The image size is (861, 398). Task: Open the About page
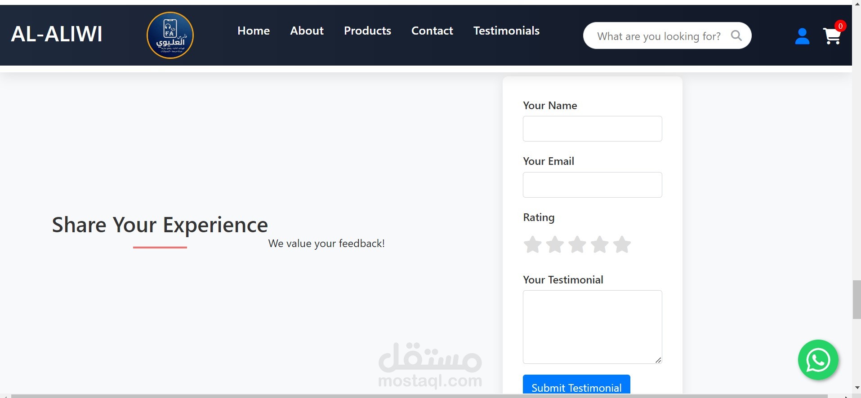[307, 31]
